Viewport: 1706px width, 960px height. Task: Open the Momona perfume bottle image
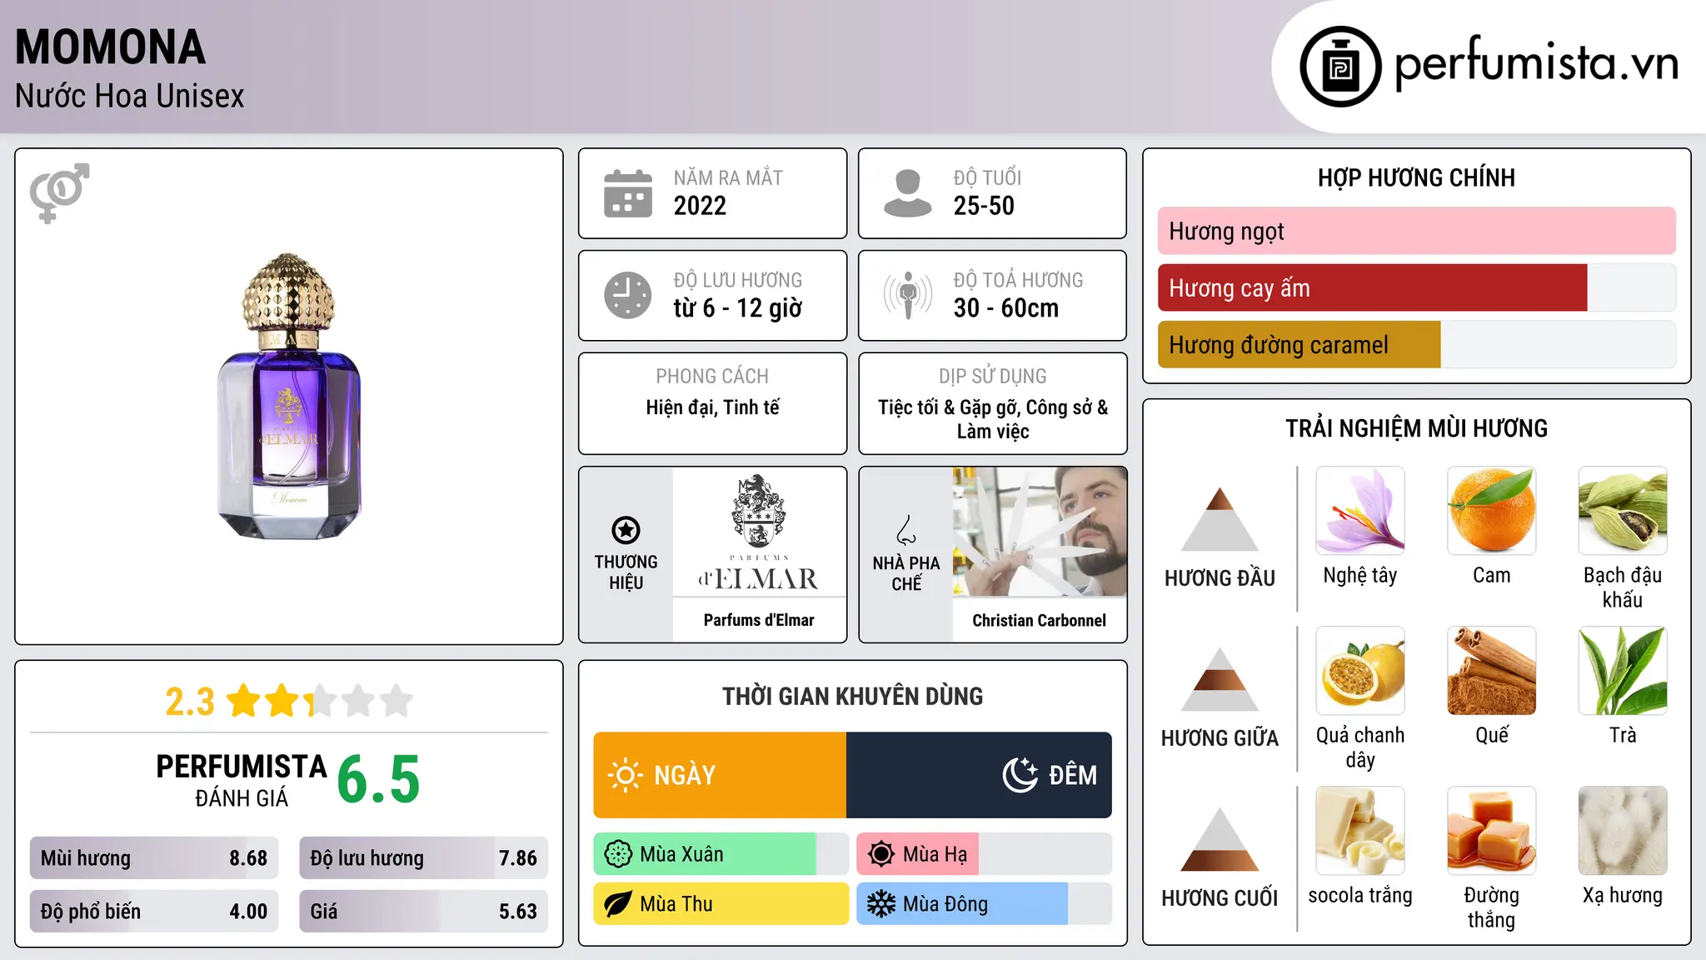coord(289,396)
